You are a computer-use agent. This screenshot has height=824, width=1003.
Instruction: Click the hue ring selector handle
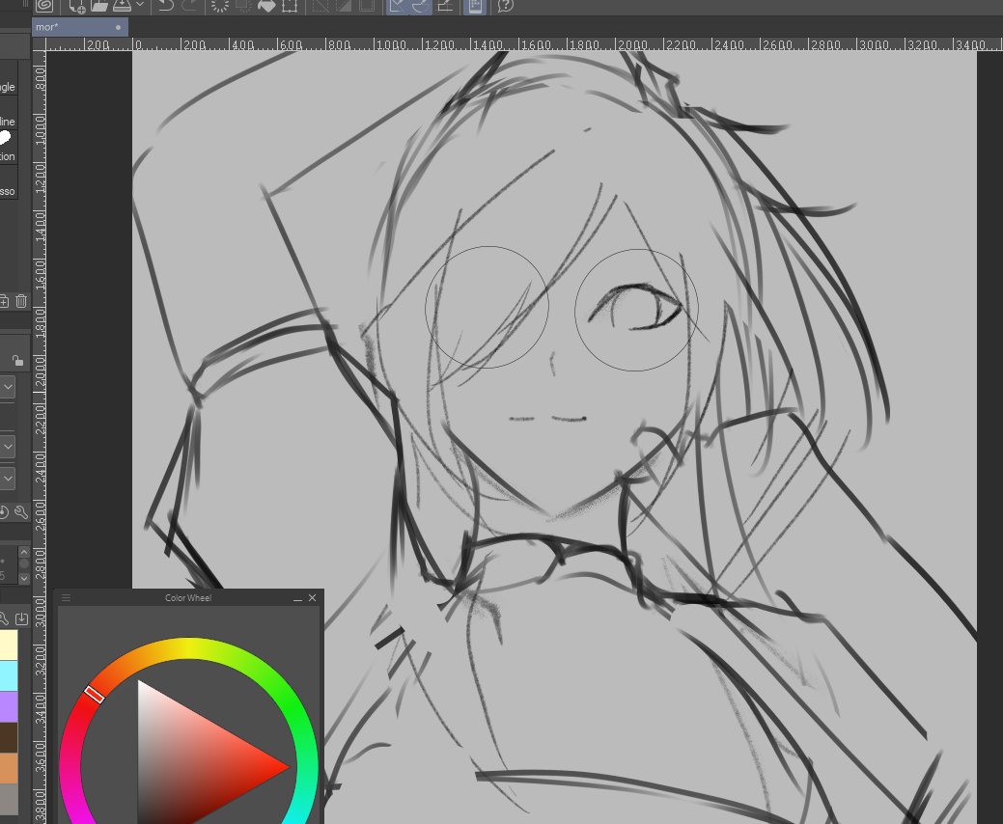[x=94, y=695]
